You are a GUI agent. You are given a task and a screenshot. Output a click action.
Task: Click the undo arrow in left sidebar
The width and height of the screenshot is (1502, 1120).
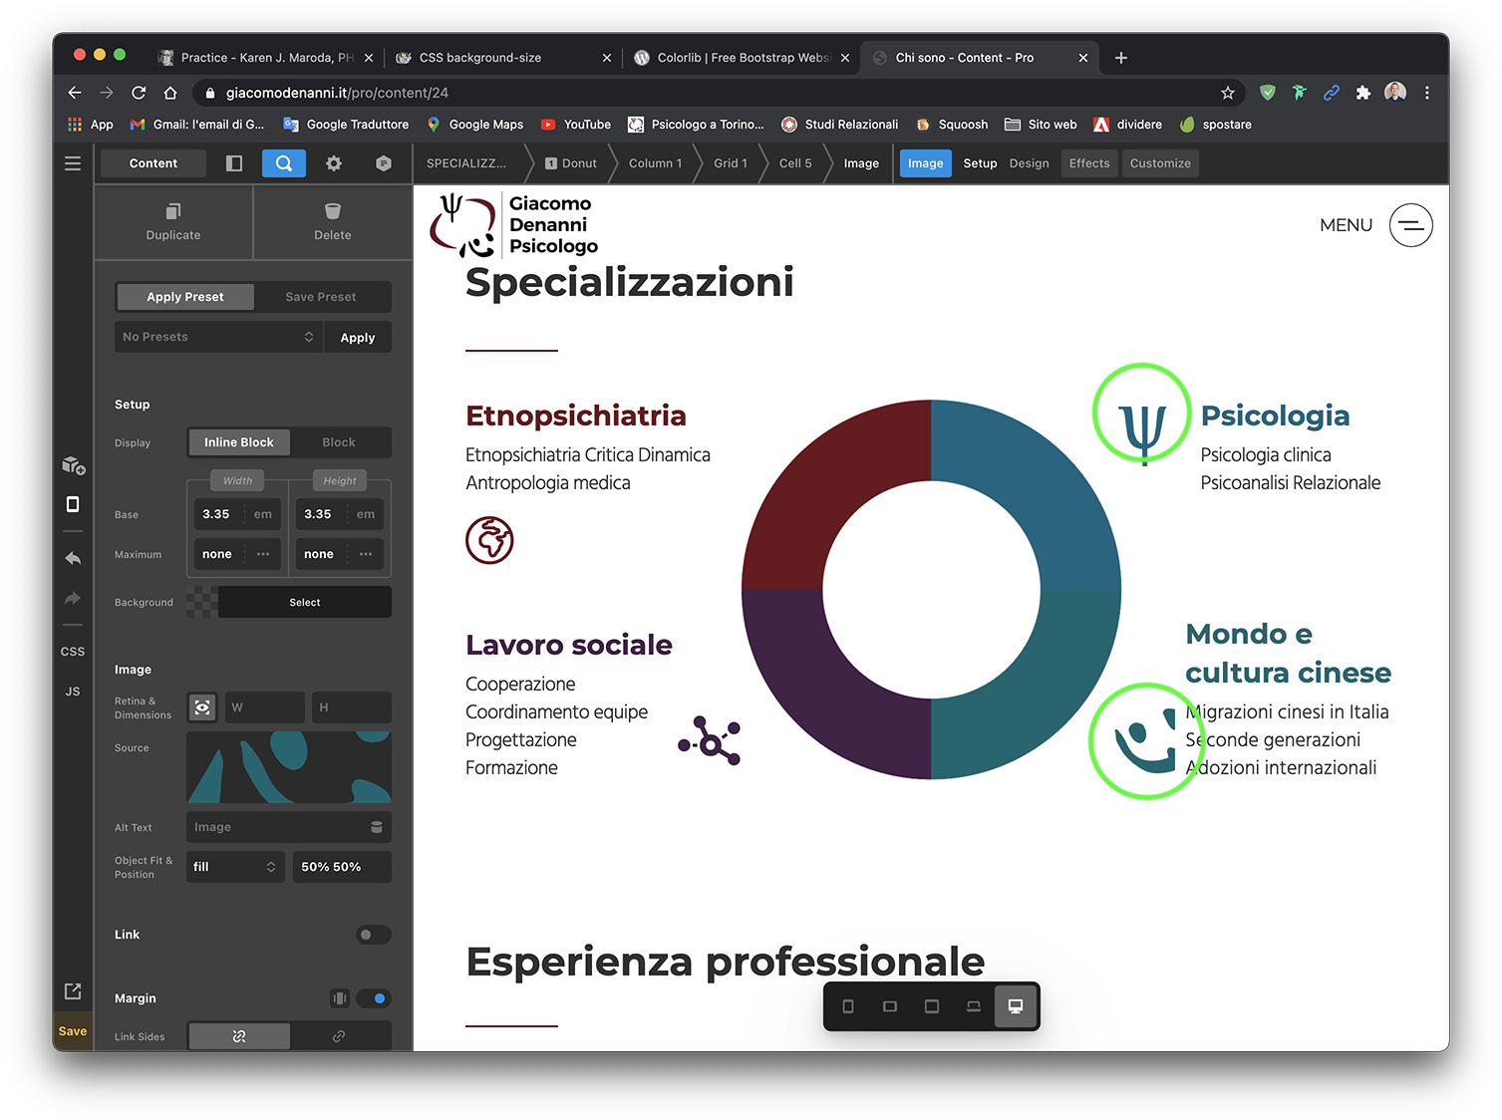[x=73, y=558]
